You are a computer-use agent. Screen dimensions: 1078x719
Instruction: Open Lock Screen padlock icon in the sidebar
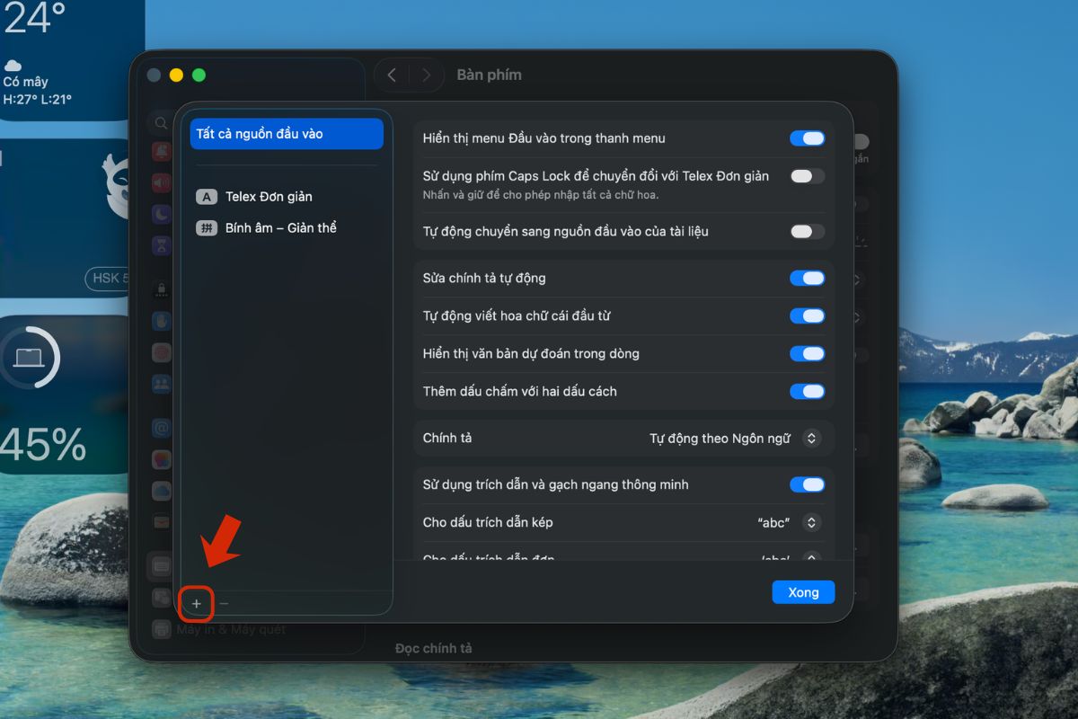(162, 289)
